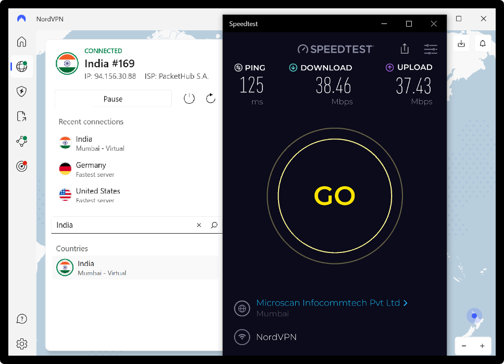This screenshot has height=364, width=504.
Task: Click the search magnifier icon
Action: (x=214, y=225)
